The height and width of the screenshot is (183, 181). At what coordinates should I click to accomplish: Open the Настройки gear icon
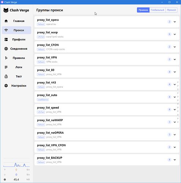6,86
